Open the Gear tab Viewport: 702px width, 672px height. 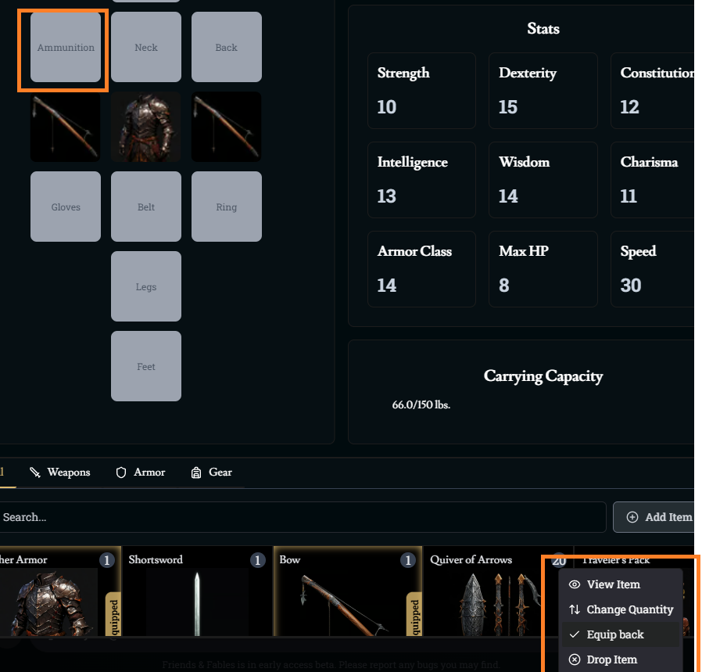211,473
